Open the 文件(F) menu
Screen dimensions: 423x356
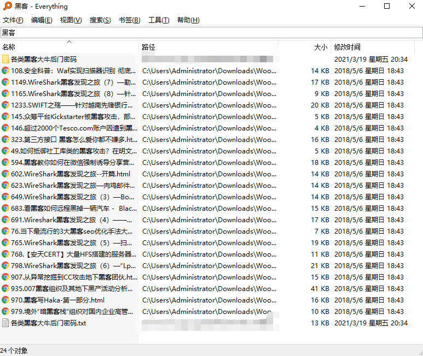pyautogui.click(x=13, y=20)
